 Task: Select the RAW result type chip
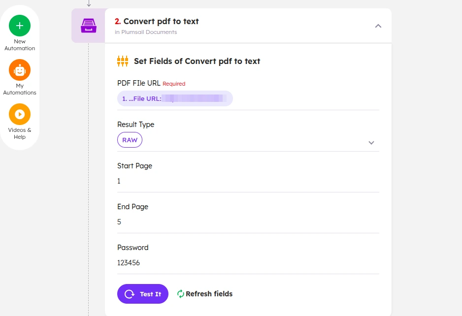point(130,140)
